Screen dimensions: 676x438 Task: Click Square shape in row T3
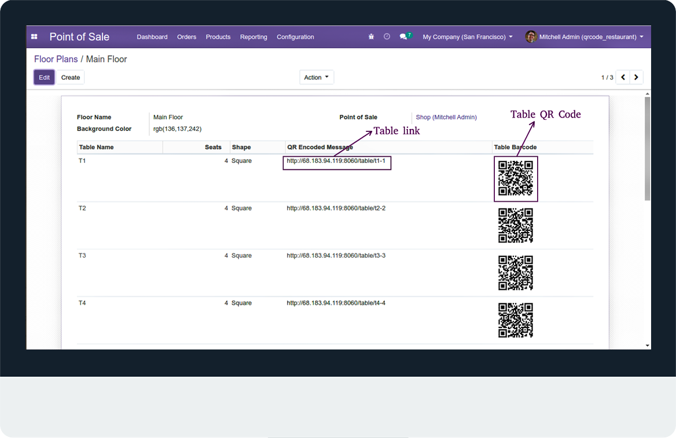click(241, 256)
